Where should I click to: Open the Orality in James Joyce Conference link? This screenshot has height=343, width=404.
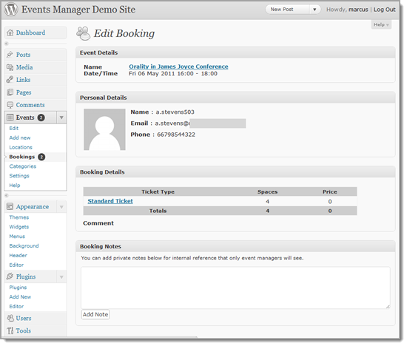178,67
